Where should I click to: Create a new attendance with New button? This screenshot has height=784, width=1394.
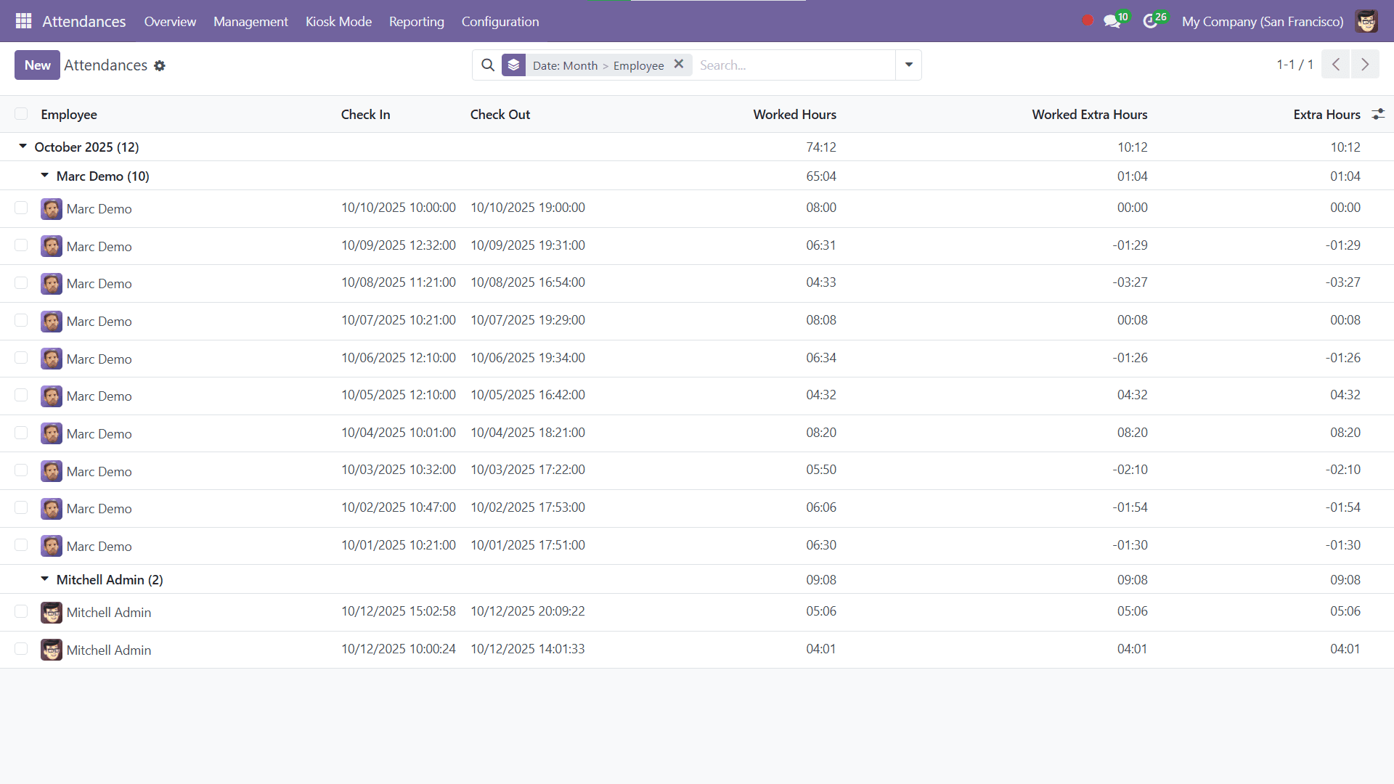coord(37,65)
